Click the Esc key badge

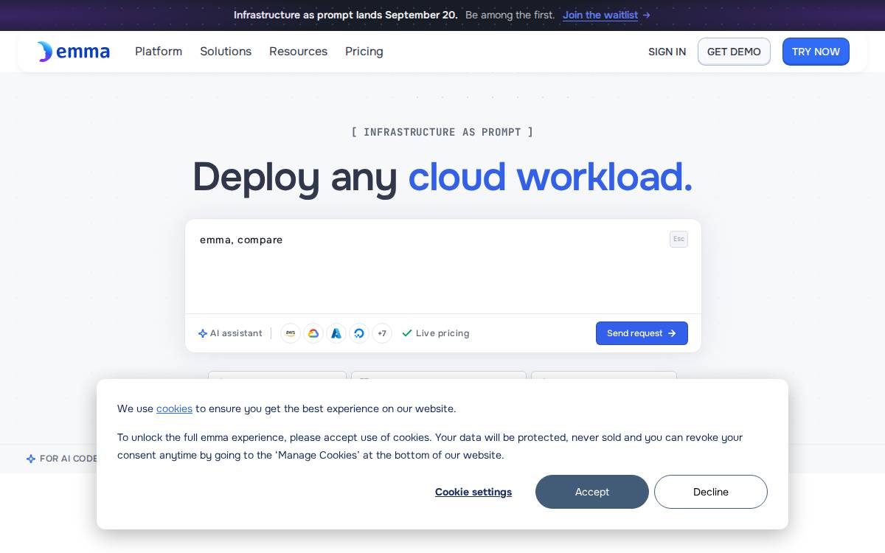678,239
